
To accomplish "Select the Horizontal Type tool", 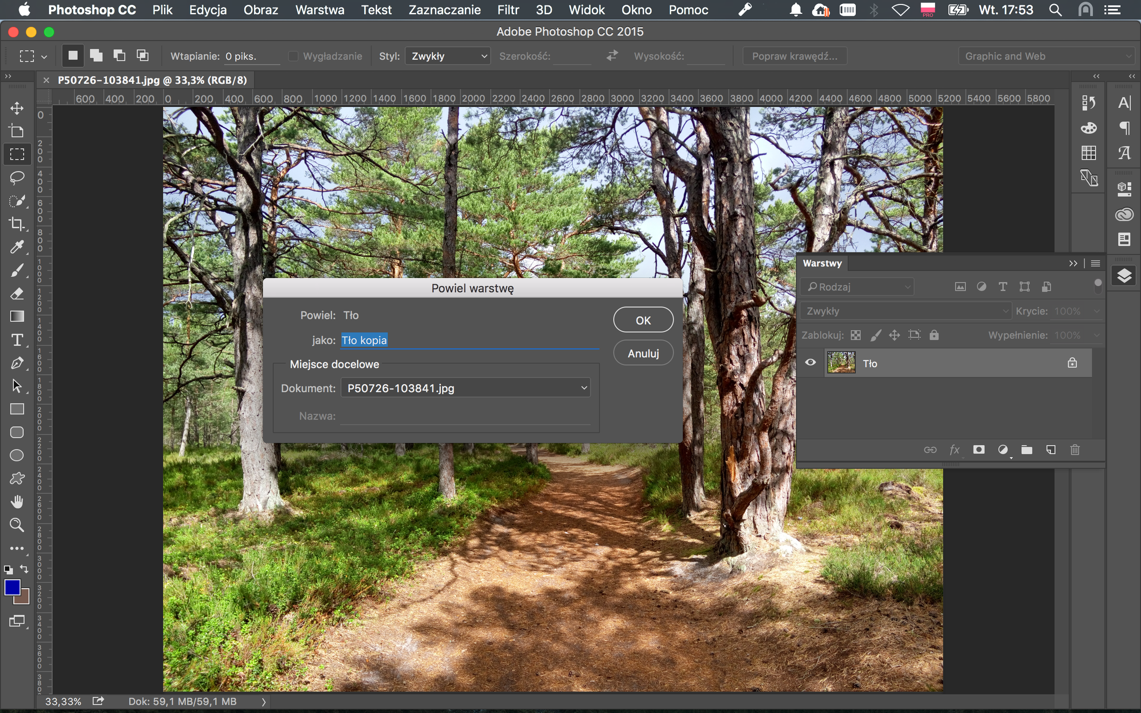I will coord(17,340).
